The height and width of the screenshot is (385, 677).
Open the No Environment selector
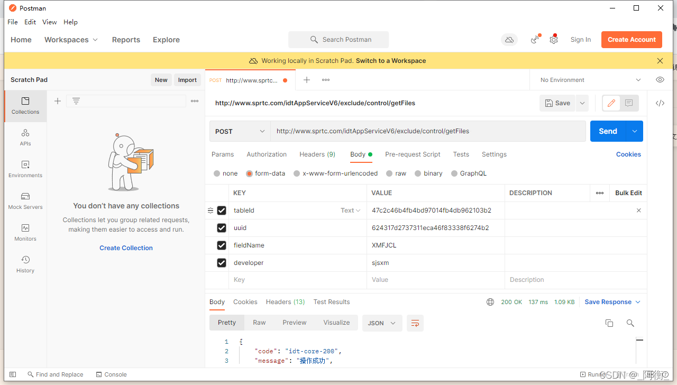click(590, 80)
